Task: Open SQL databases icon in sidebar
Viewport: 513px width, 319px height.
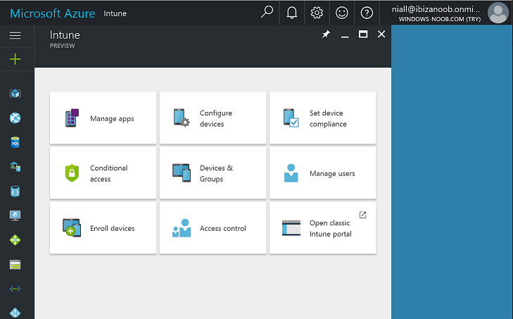Action: pyautogui.click(x=15, y=142)
